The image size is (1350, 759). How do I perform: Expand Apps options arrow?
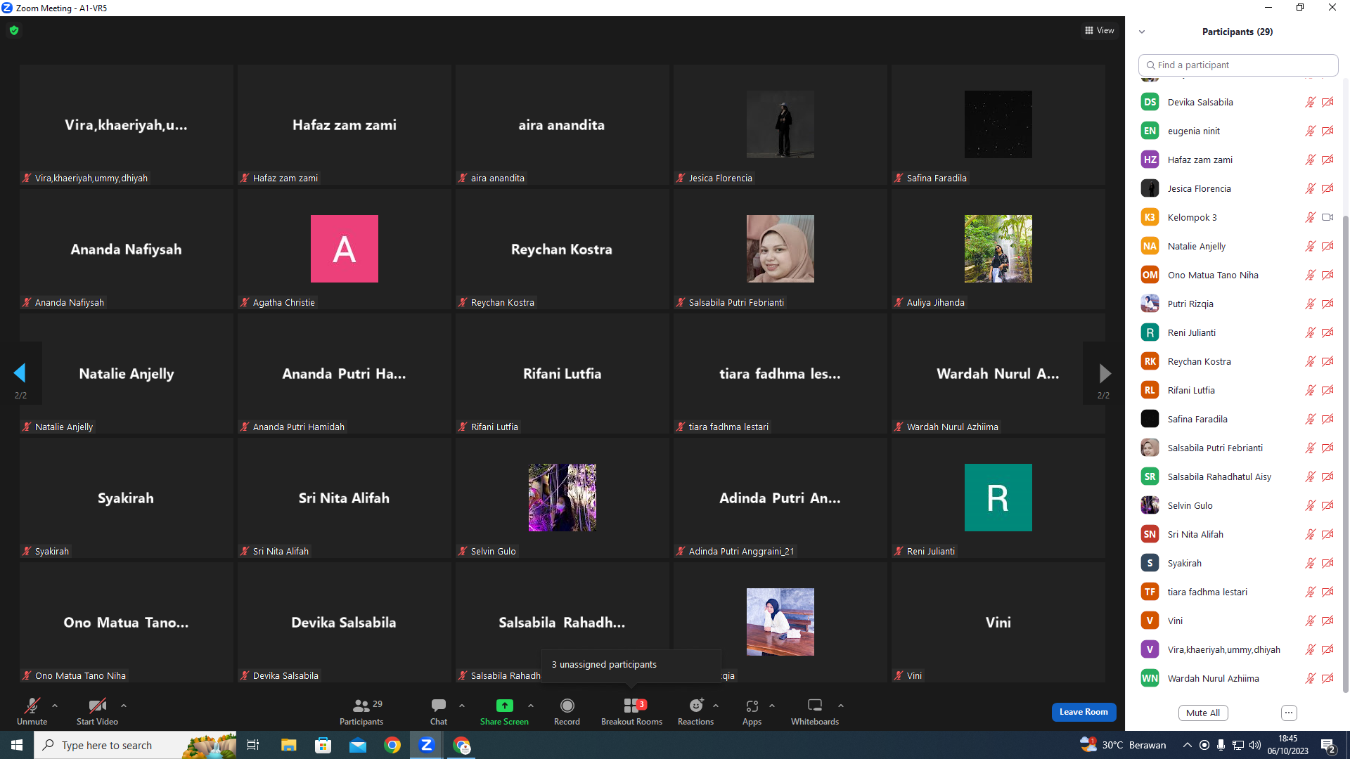pos(772,706)
